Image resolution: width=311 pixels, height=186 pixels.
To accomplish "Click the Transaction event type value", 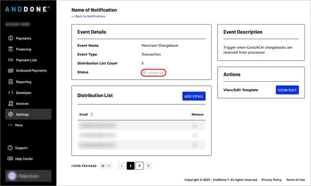I will click(x=151, y=54).
